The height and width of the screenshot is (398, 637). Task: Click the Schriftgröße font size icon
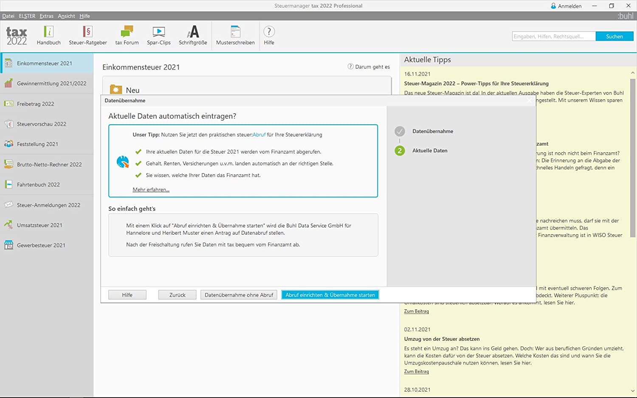click(x=193, y=32)
